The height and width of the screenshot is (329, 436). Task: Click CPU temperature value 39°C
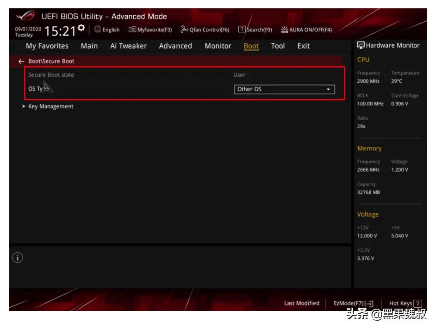pos(397,81)
